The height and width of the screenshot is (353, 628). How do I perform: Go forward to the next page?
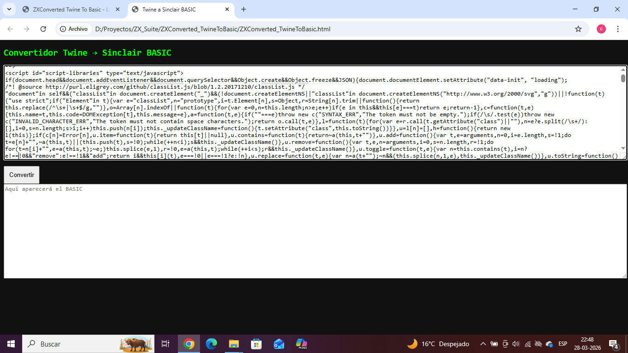(27, 29)
